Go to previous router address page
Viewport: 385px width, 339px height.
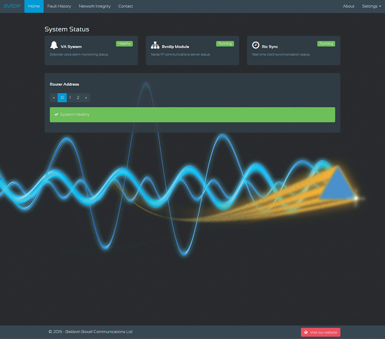coord(54,98)
